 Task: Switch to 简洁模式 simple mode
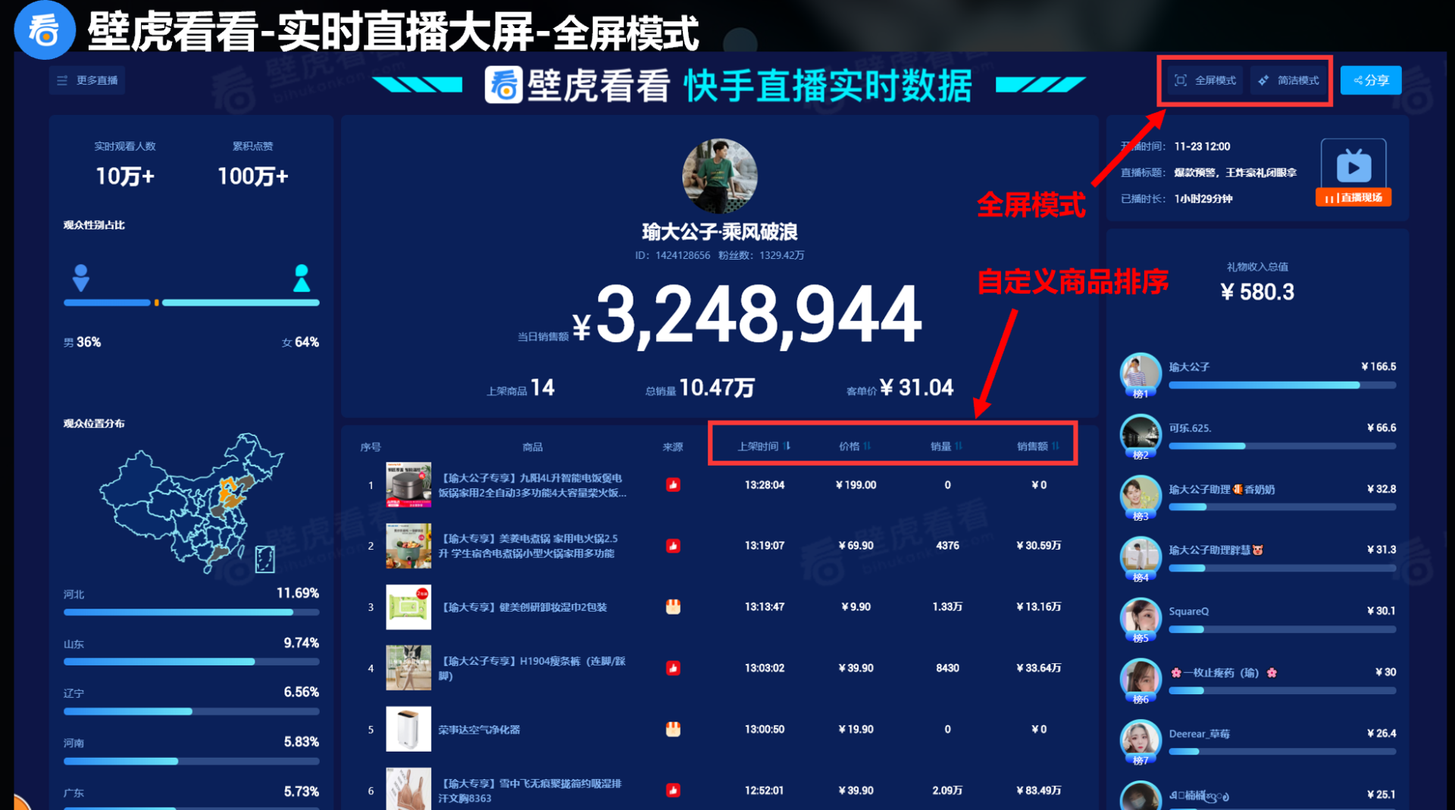pos(1288,80)
